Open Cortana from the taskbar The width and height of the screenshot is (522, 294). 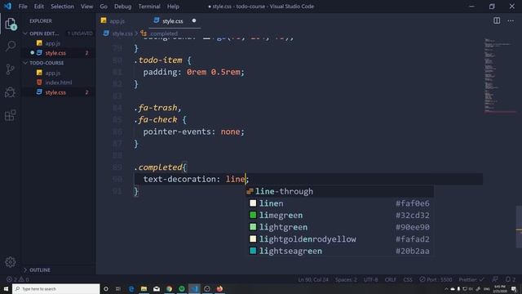pos(106,288)
